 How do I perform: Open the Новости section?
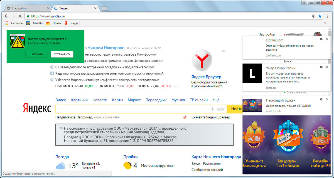100,100
